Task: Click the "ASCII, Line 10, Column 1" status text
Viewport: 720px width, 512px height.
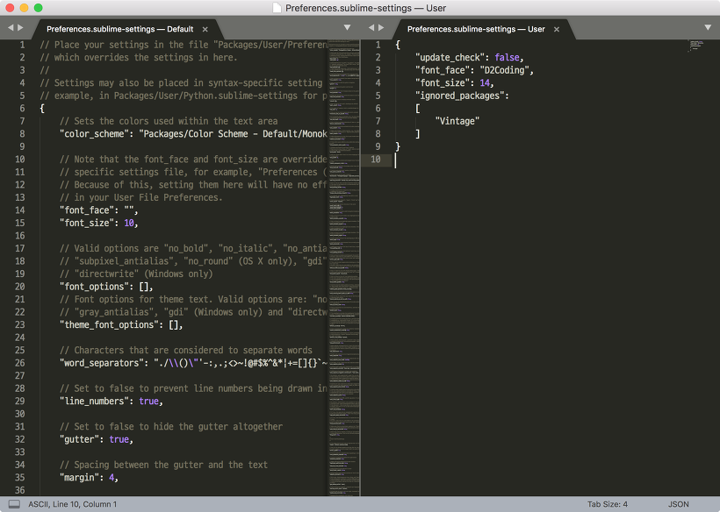Action: click(x=73, y=504)
